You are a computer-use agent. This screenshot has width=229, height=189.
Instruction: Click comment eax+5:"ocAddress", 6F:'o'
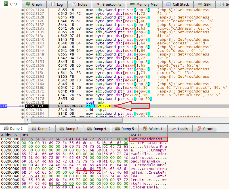pyautogui.click(x=185, y=21)
